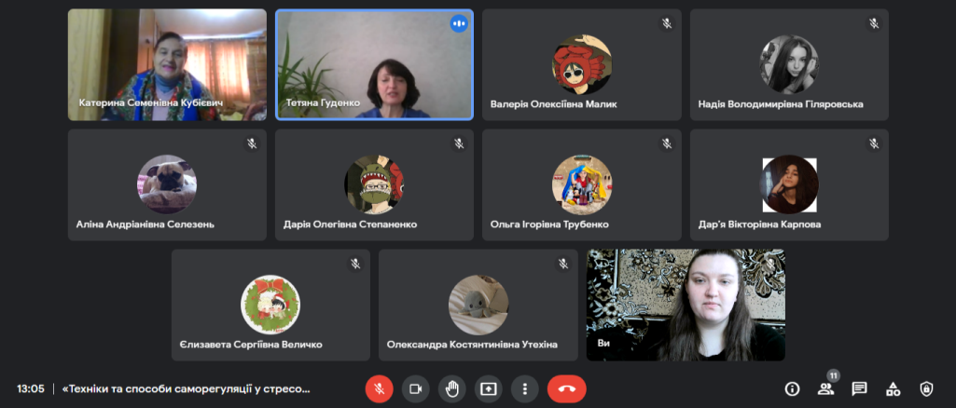Click the muted mic icon on Олександра Костянтинівна Утехіна's tile
Image resolution: width=956 pixels, height=408 pixels.
coord(562,264)
